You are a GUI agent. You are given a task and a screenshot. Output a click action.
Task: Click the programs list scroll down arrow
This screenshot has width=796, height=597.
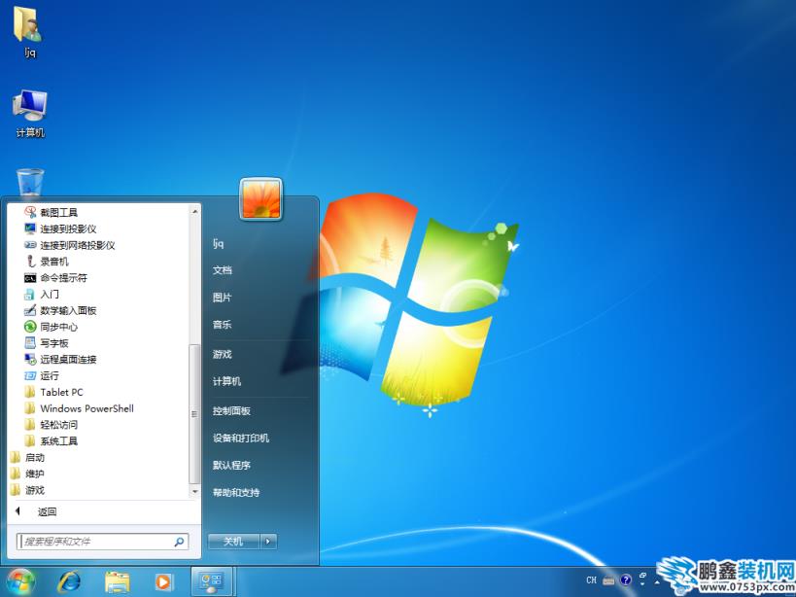(195, 491)
